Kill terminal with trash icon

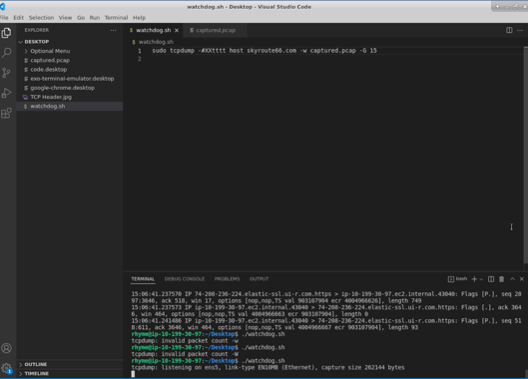click(x=501, y=279)
